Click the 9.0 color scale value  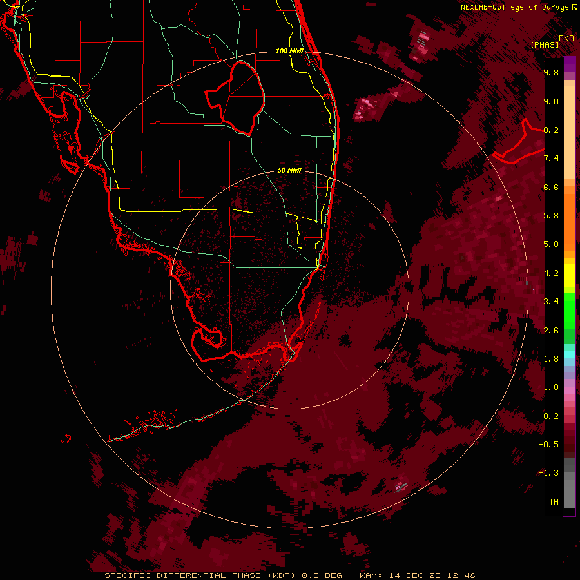tap(551, 101)
